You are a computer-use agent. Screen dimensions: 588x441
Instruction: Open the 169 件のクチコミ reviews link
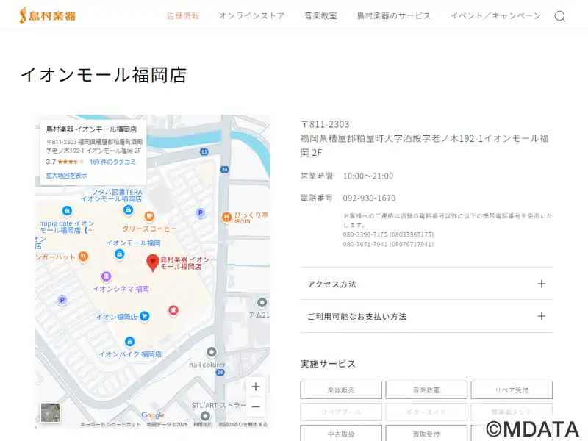tap(112, 162)
